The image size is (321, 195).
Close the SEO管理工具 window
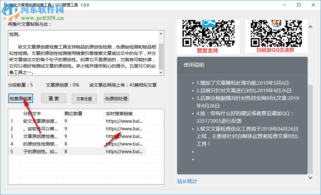point(313,5)
